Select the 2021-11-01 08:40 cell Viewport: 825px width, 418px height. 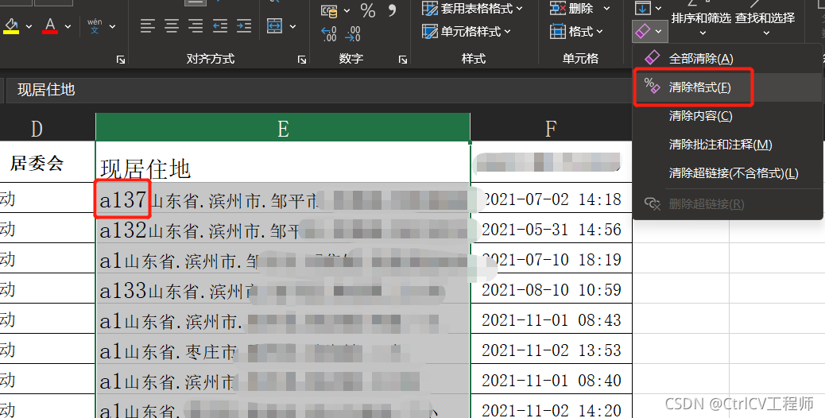pyautogui.click(x=551, y=379)
